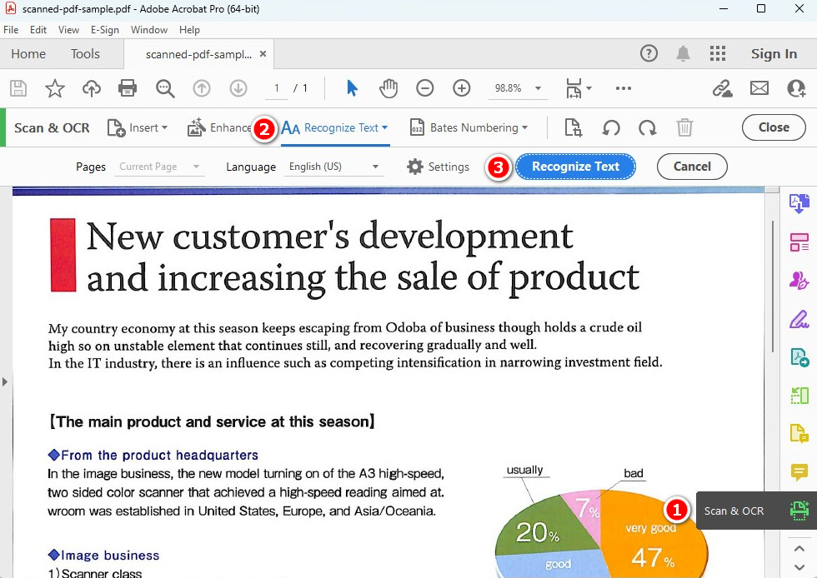Zoom in with the plus icon
This screenshot has width=817, height=578.
point(462,88)
